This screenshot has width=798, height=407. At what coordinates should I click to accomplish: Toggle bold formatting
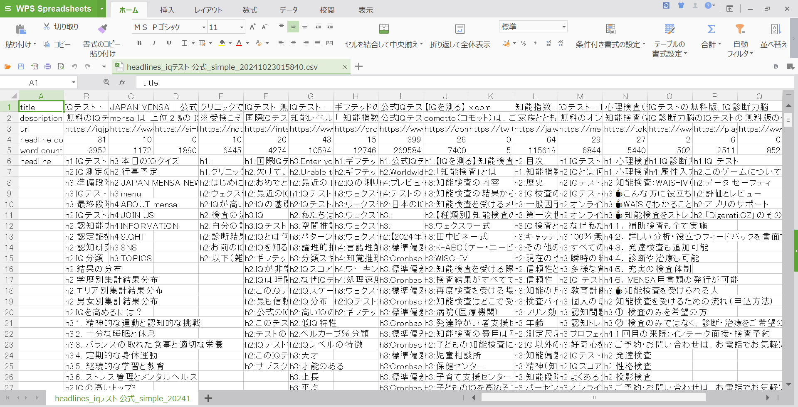pos(139,43)
